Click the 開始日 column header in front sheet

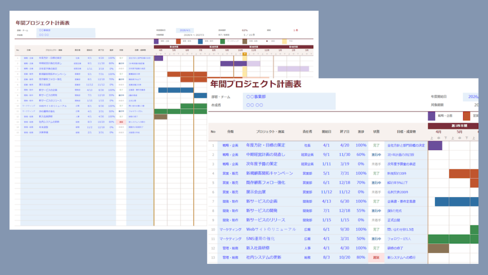click(x=326, y=132)
